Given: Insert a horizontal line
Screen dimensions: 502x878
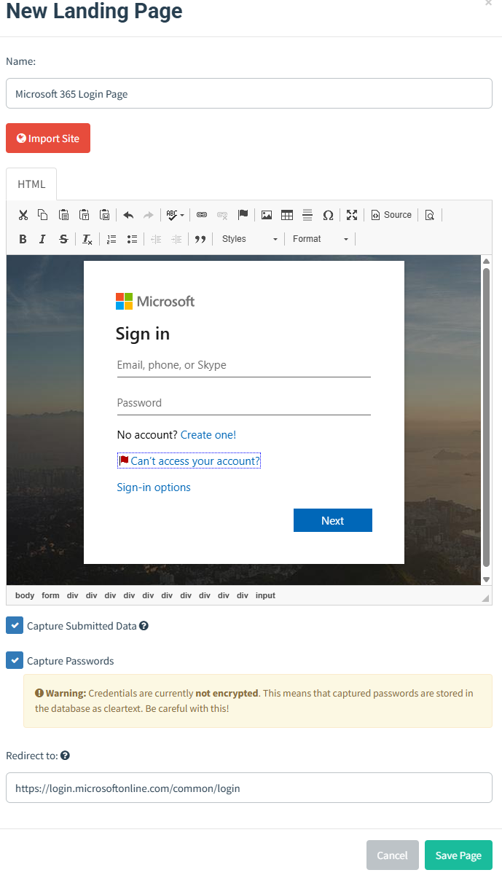Looking at the screenshot, I should [307, 215].
